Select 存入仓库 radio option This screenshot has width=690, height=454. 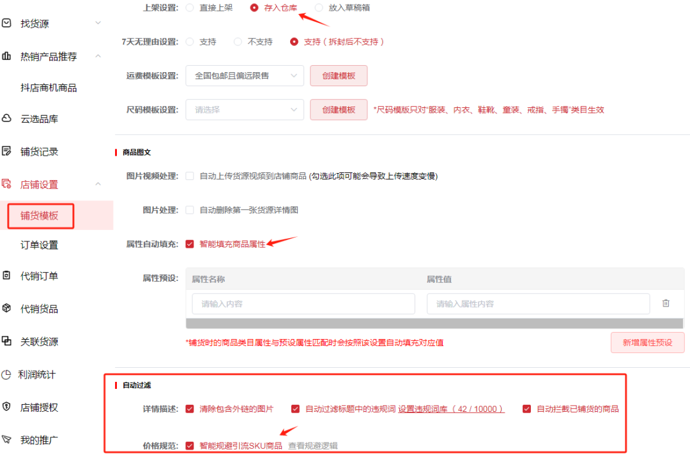254,8
